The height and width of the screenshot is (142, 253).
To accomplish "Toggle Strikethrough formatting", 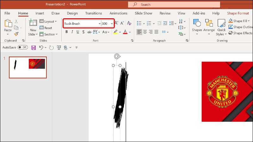I will point(89,32).
